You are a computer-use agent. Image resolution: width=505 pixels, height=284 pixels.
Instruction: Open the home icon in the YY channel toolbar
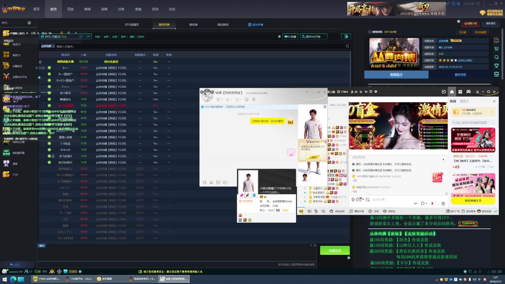tap(452, 92)
